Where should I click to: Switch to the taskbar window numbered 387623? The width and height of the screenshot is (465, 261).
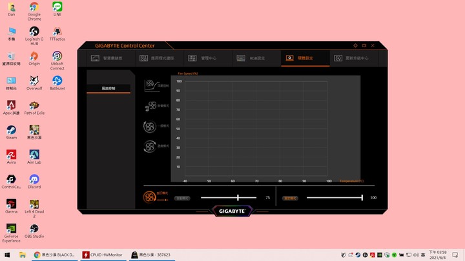coord(152,255)
